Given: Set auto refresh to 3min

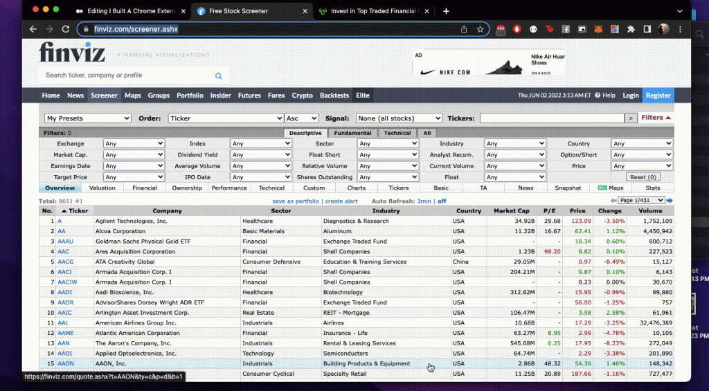Looking at the screenshot, I should pos(424,201).
